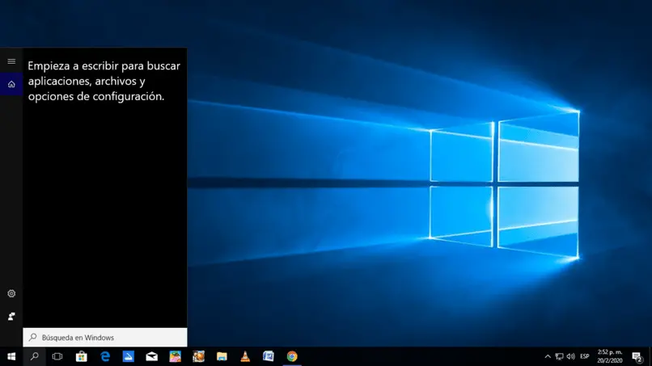
Task: Open search settings gear icon
Action: pos(11,294)
